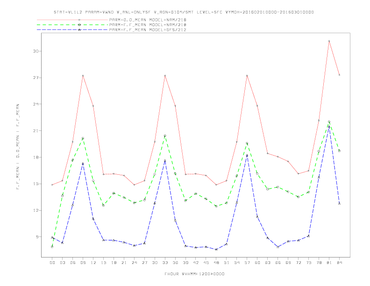Click red line data point at hour 00
370x286 pixels.
point(52,185)
